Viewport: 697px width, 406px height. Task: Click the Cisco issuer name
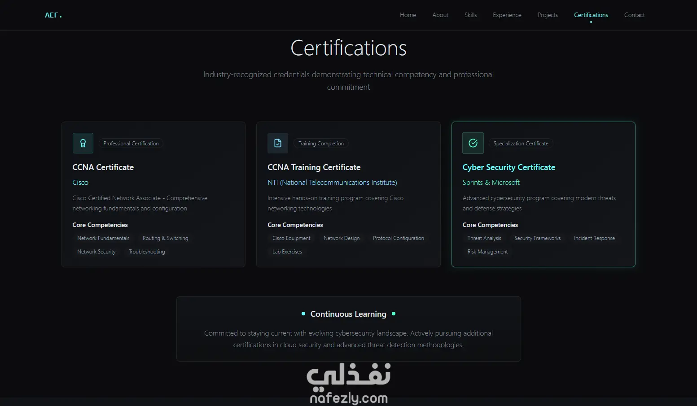point(80,183)
